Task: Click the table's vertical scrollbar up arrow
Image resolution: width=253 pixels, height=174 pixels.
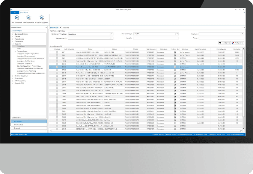Action: [x=244, y=49]
